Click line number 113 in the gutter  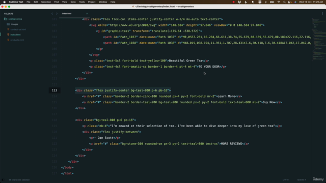pyautogui.click(x=55, y=90)
